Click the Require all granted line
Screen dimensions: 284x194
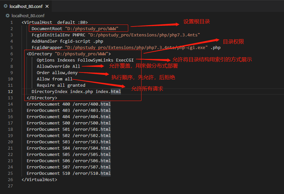tap(61, 85)
